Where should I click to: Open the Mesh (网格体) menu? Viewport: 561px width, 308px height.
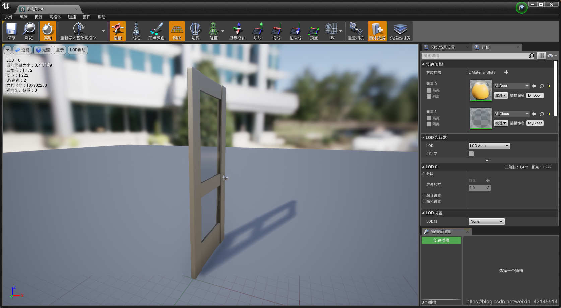pos(55,17)
